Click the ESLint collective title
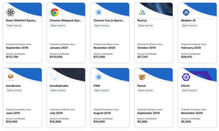The height and width of the screenshot is (131, 219). coord(185,86)
